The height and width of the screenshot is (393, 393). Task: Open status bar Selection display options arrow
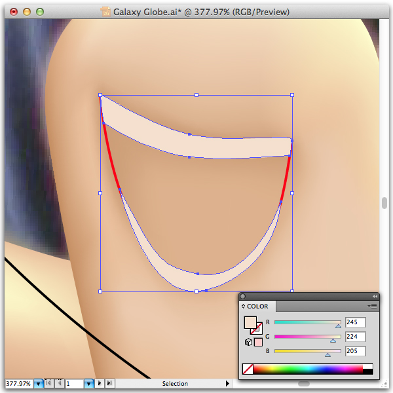(227, 383)
